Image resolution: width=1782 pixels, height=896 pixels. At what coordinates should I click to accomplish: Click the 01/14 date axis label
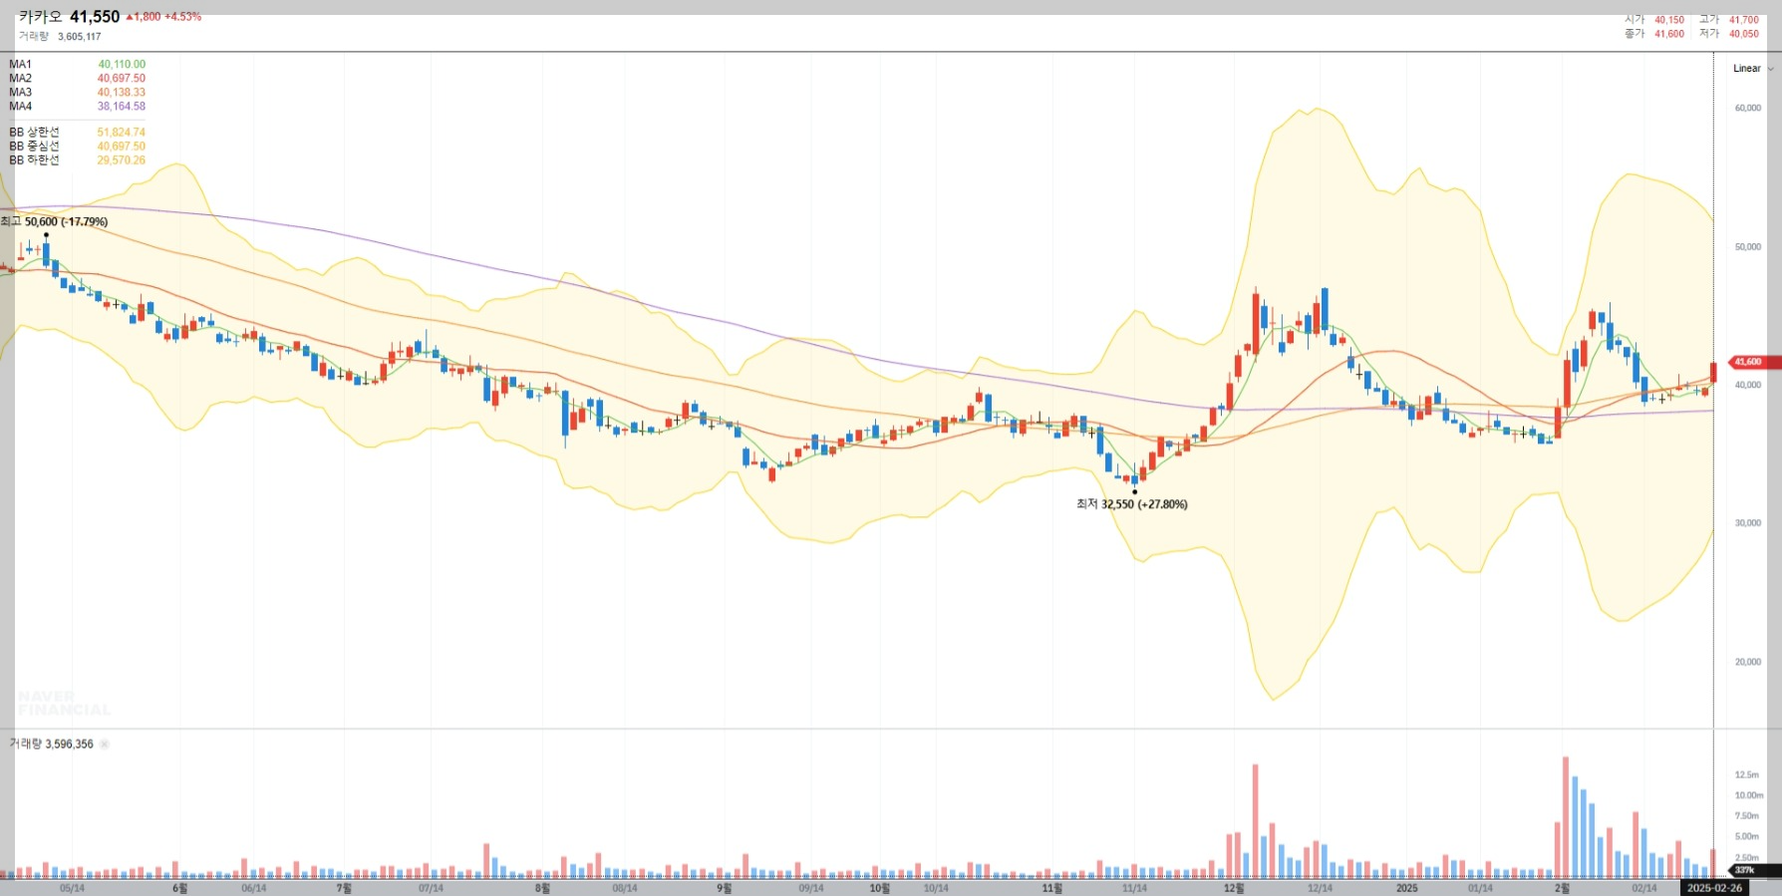[1480, 888]
